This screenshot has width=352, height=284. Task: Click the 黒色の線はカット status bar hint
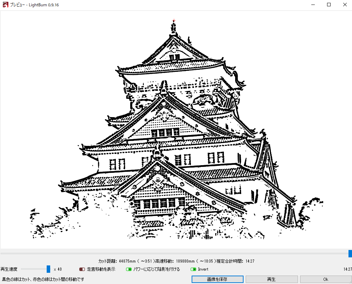(43, 279)
